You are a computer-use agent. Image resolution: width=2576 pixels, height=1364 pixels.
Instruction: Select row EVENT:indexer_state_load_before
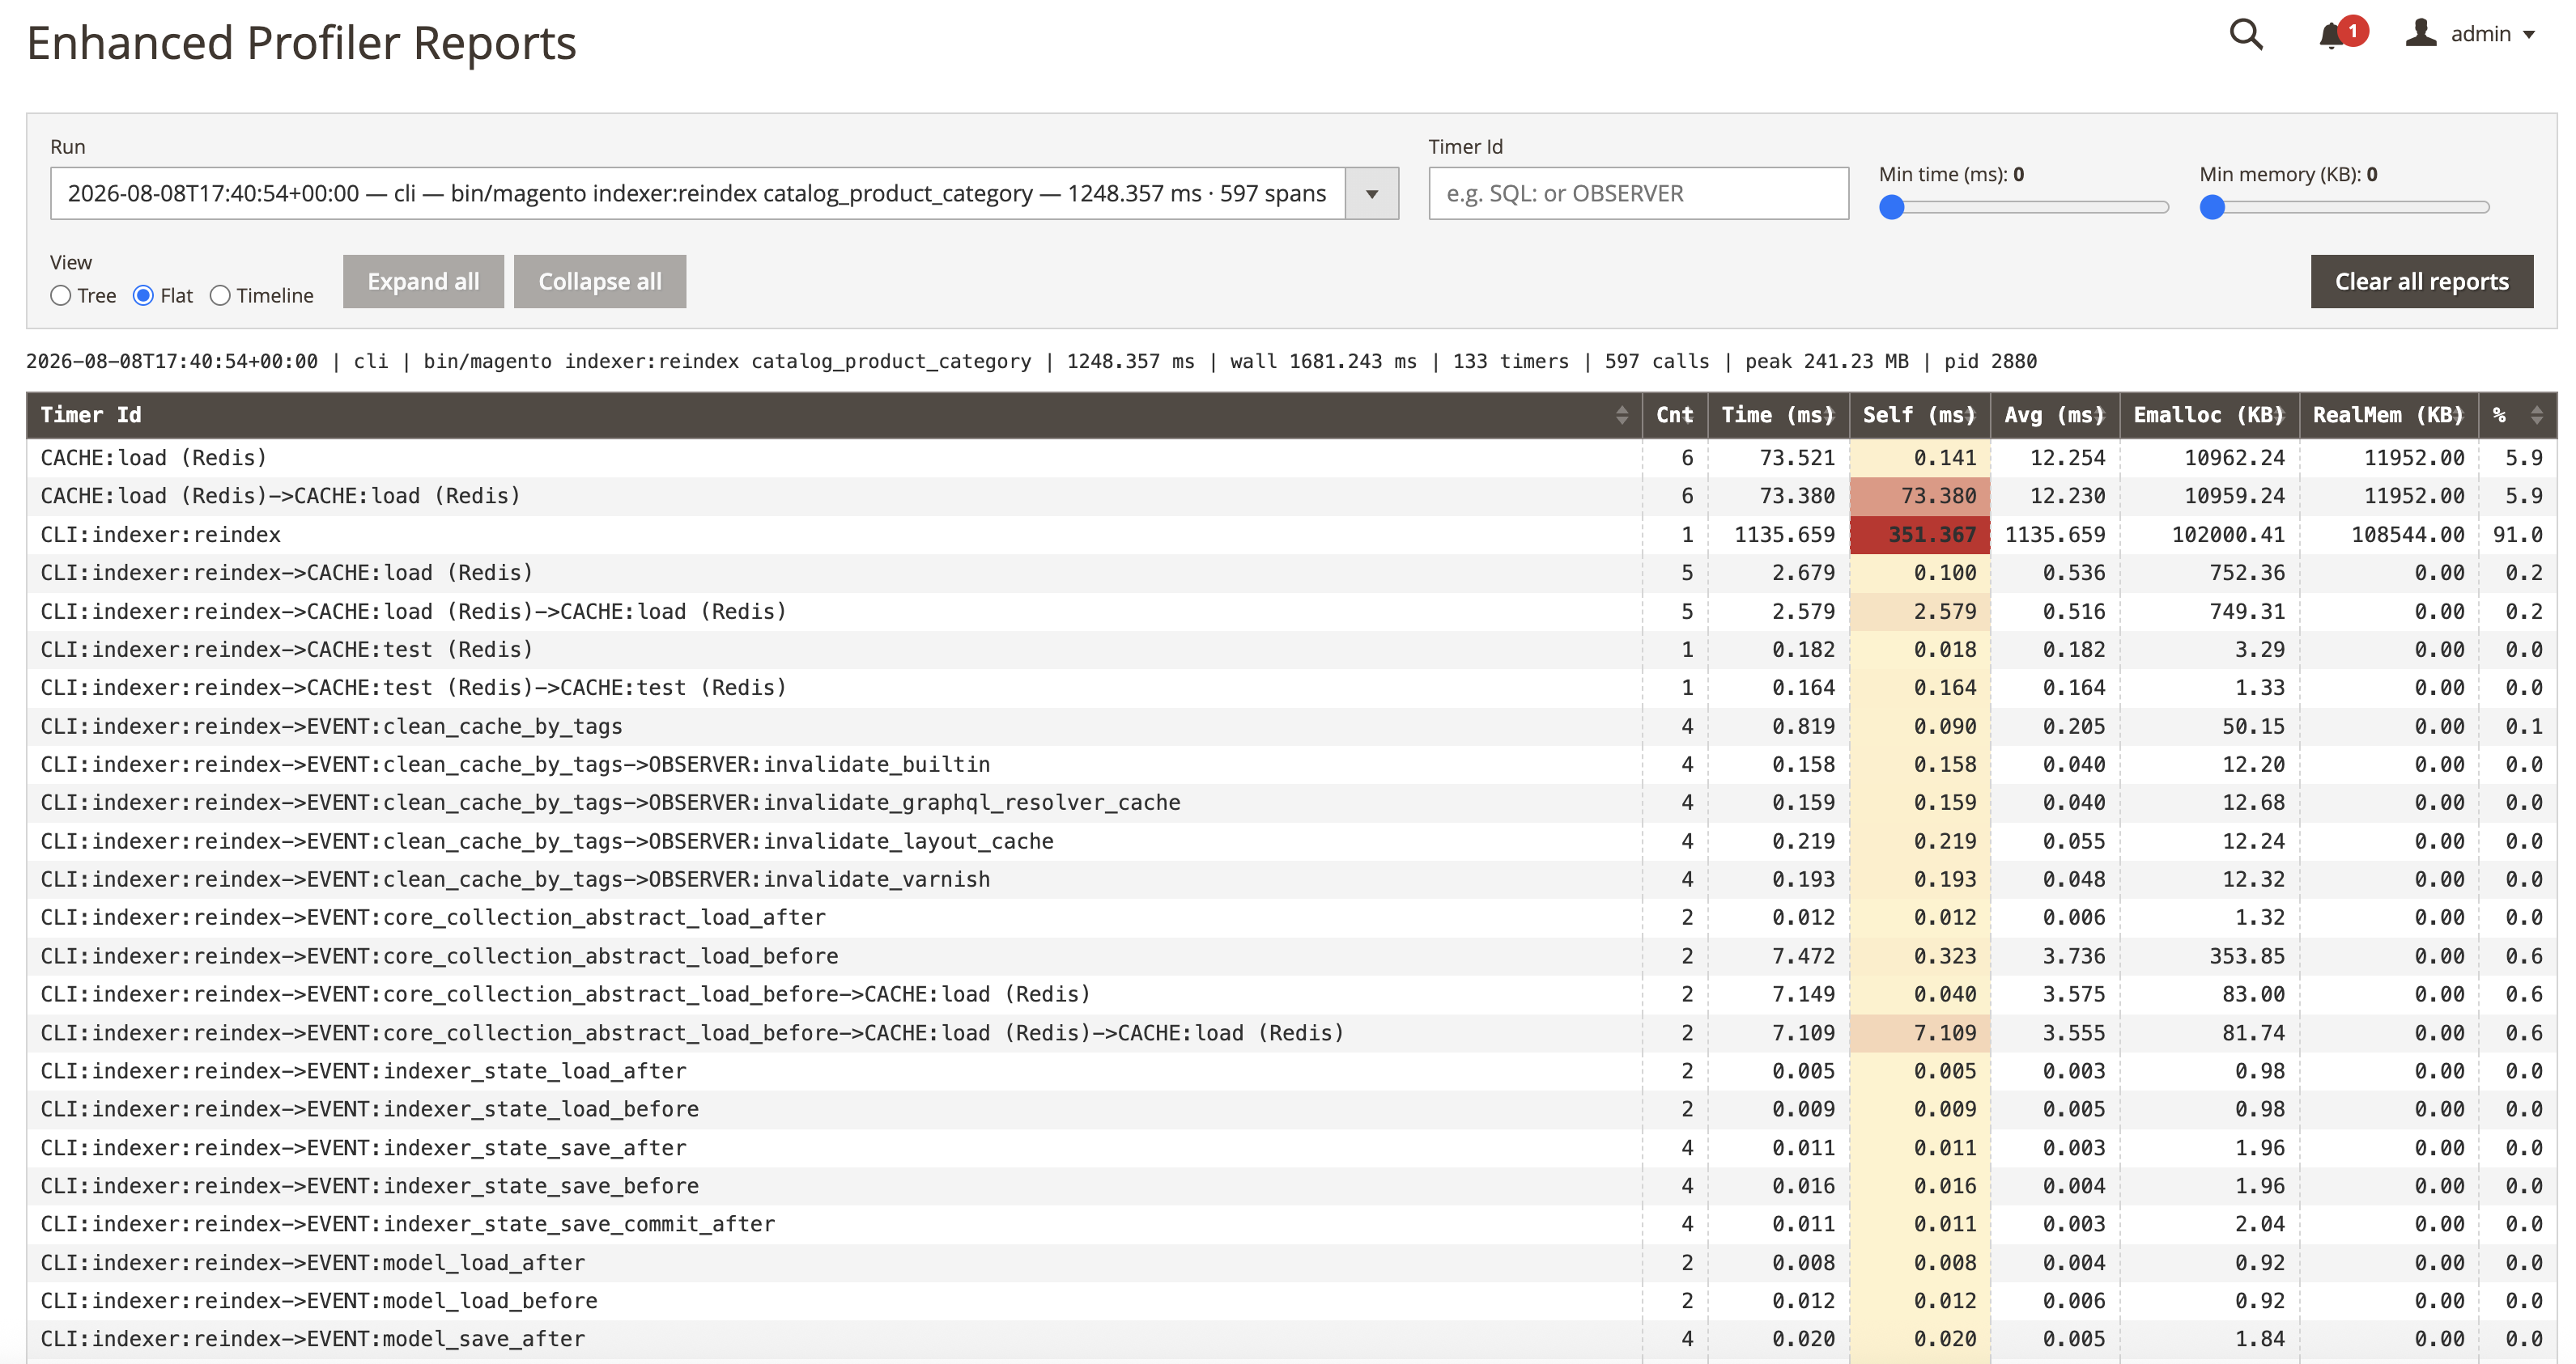1291,1109
